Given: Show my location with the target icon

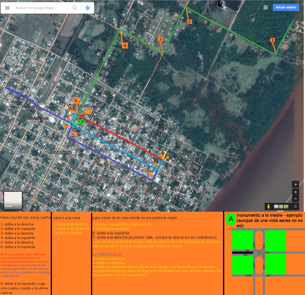Looking at the screenshot, I should (295, 184).
